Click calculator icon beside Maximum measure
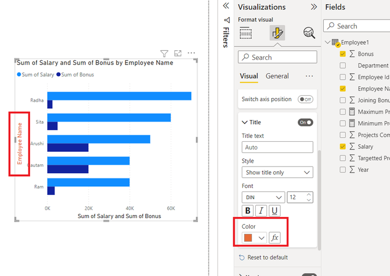Viewport: 390px width, 276px height. 352,112
